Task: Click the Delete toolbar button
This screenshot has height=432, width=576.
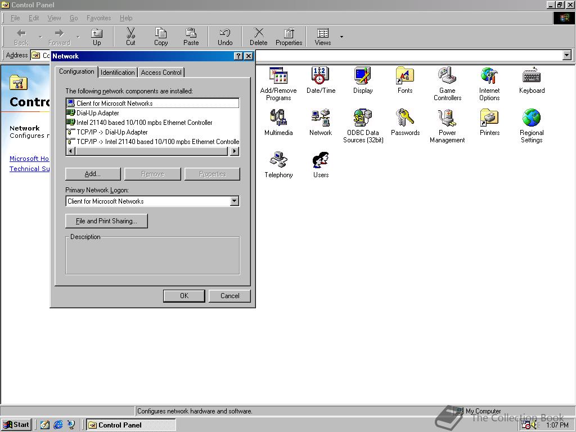Action: [x=259, y=37]
